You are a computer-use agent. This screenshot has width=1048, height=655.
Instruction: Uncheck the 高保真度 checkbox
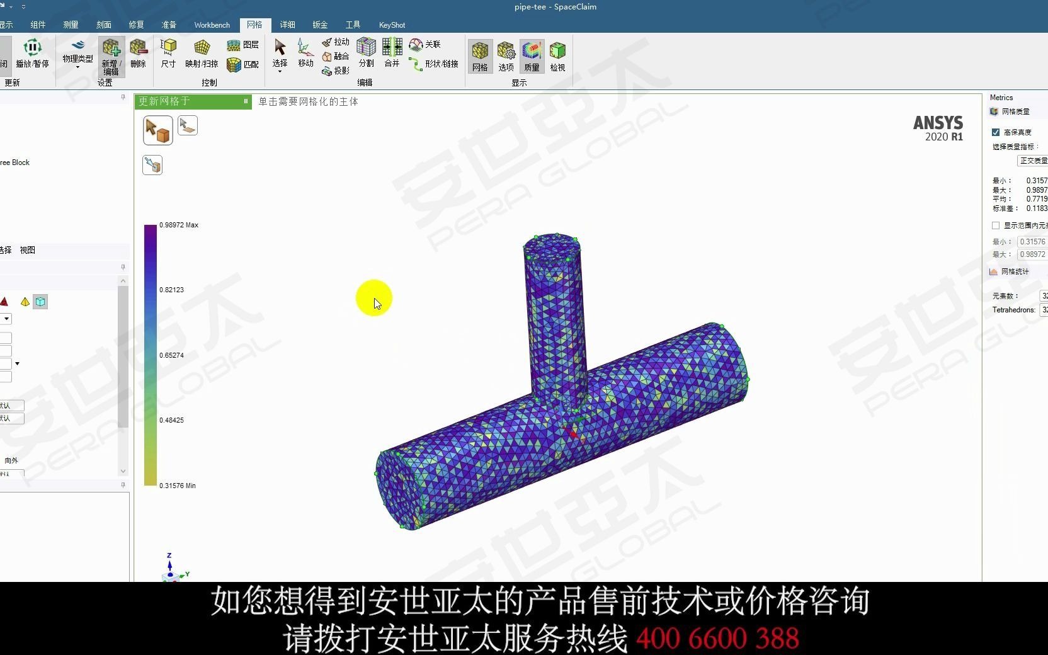point(996,132)
